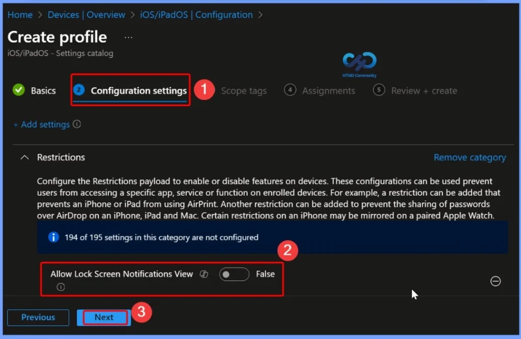Switch to the Scope tags step
The image size is (521, 339).
(244, 90)
